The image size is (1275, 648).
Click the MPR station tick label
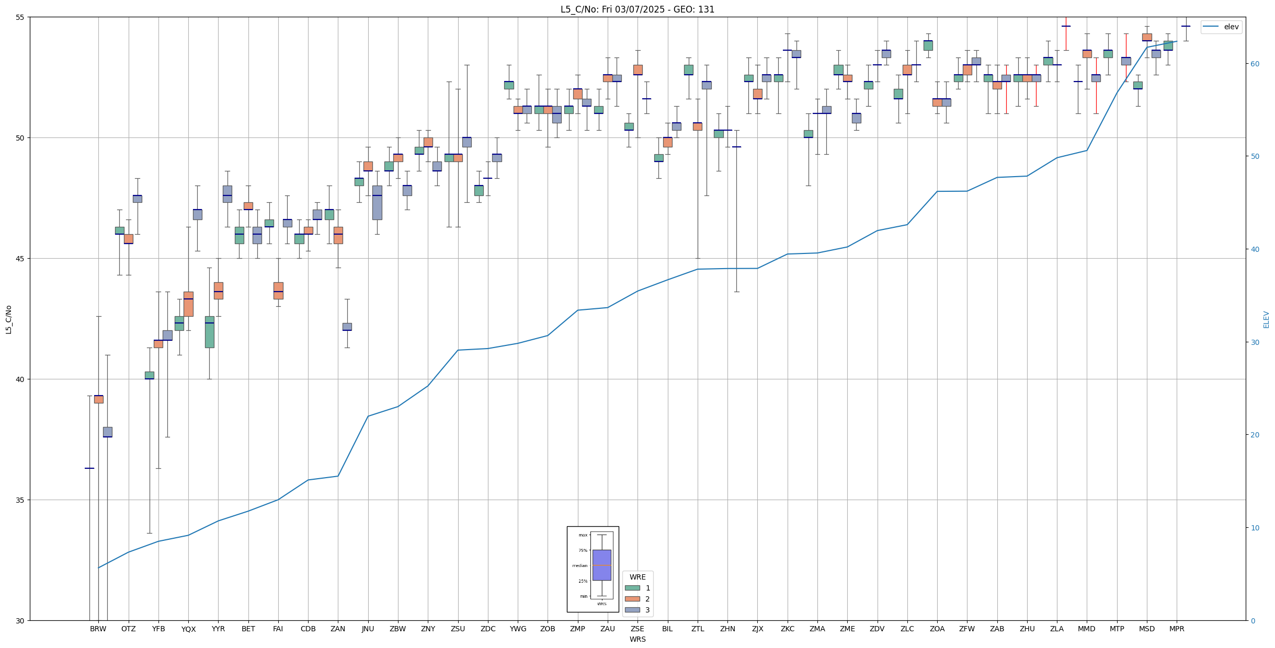[x=1177, y=629]
